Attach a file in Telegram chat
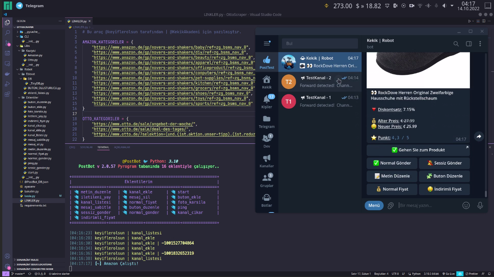Image resolution: width=494 pixels, height=277 pixels. click(x=390, y=205)
